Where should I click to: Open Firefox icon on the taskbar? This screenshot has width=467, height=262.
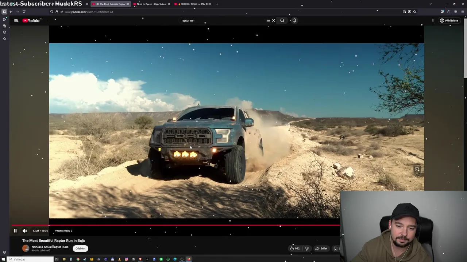189,259
